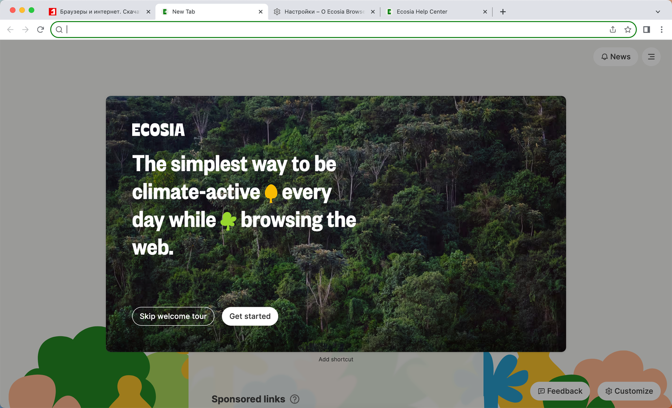This screenshot has width=672, height=408.
Task: Click the Get started button
Action: pos(250,316)
